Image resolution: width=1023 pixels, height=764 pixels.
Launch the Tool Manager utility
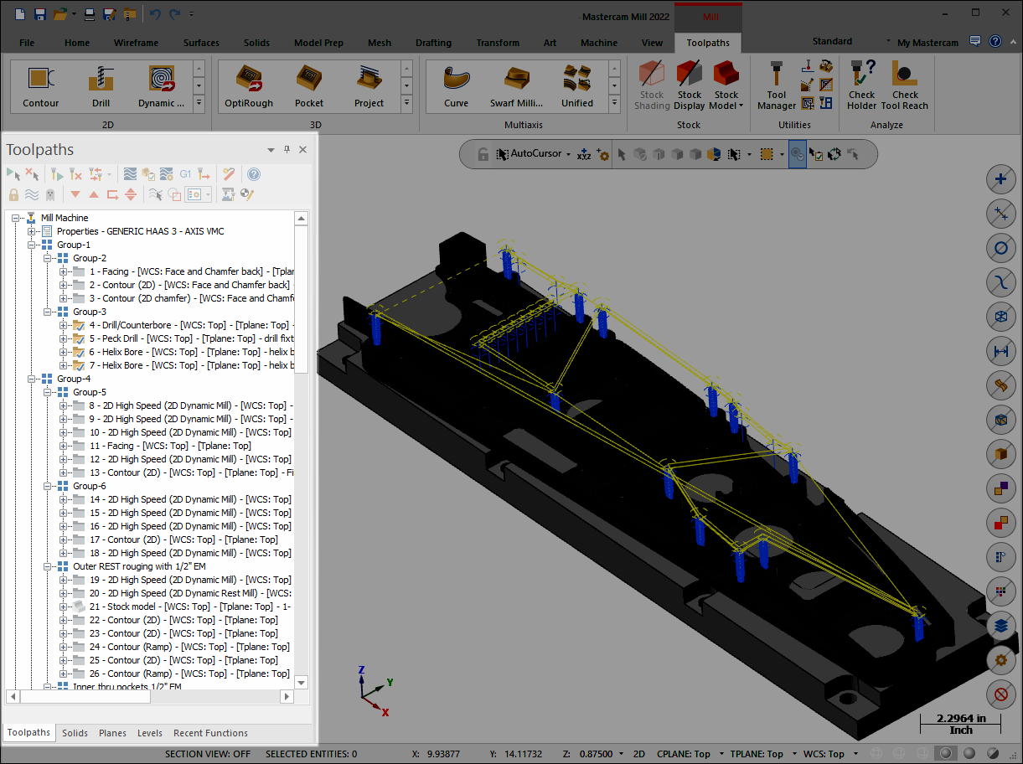click(x=777, y=86)
